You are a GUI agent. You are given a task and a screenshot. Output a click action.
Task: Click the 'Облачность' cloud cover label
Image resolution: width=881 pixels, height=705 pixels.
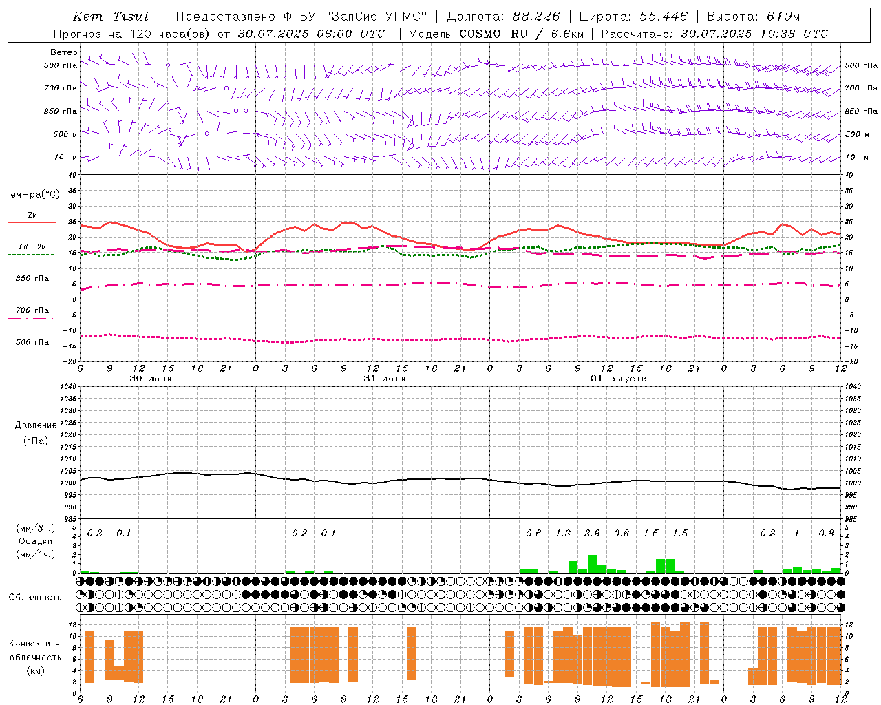point(35,597)
